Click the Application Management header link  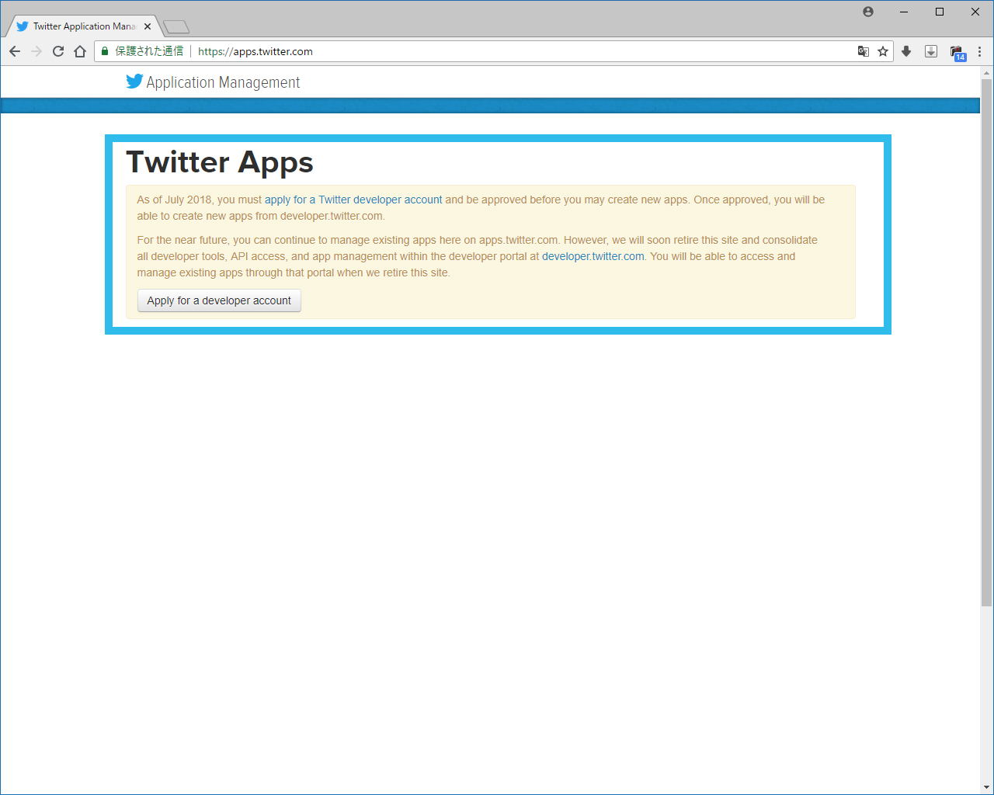click(223, 82)
